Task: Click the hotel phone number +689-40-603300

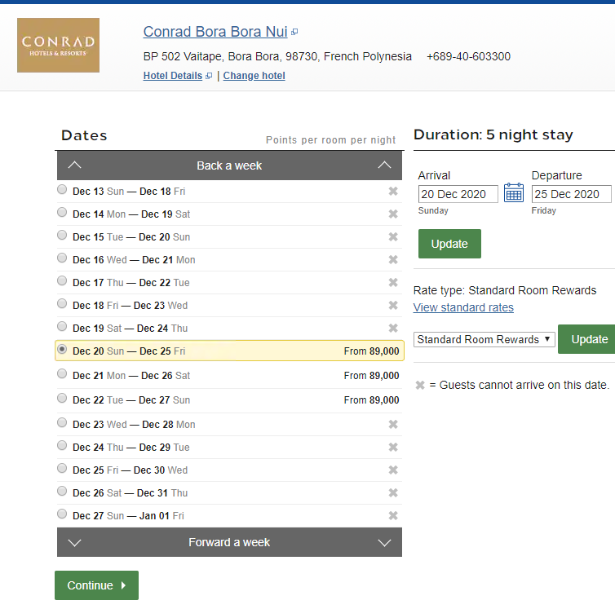Action: (468, 56)
